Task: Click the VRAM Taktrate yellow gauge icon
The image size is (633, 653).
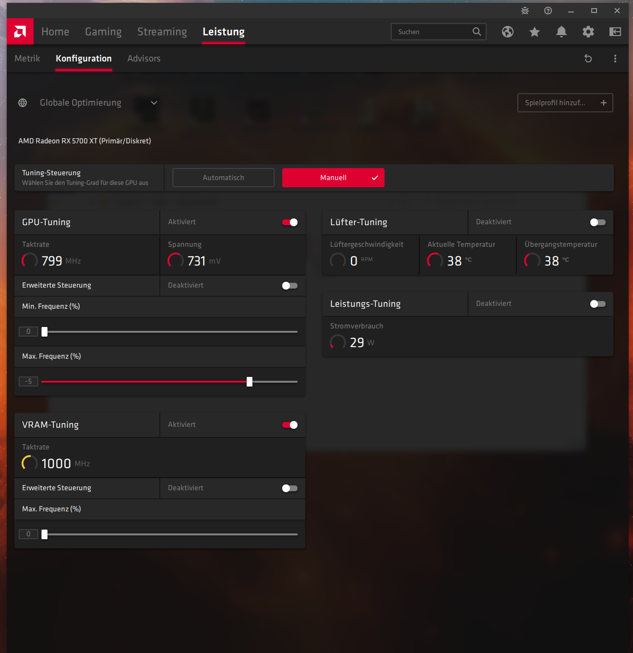Action: (x=30, y=463)
